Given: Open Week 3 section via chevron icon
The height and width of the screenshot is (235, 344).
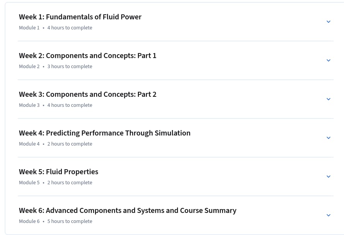Looking at the screenshot, I should click(329, 99).
